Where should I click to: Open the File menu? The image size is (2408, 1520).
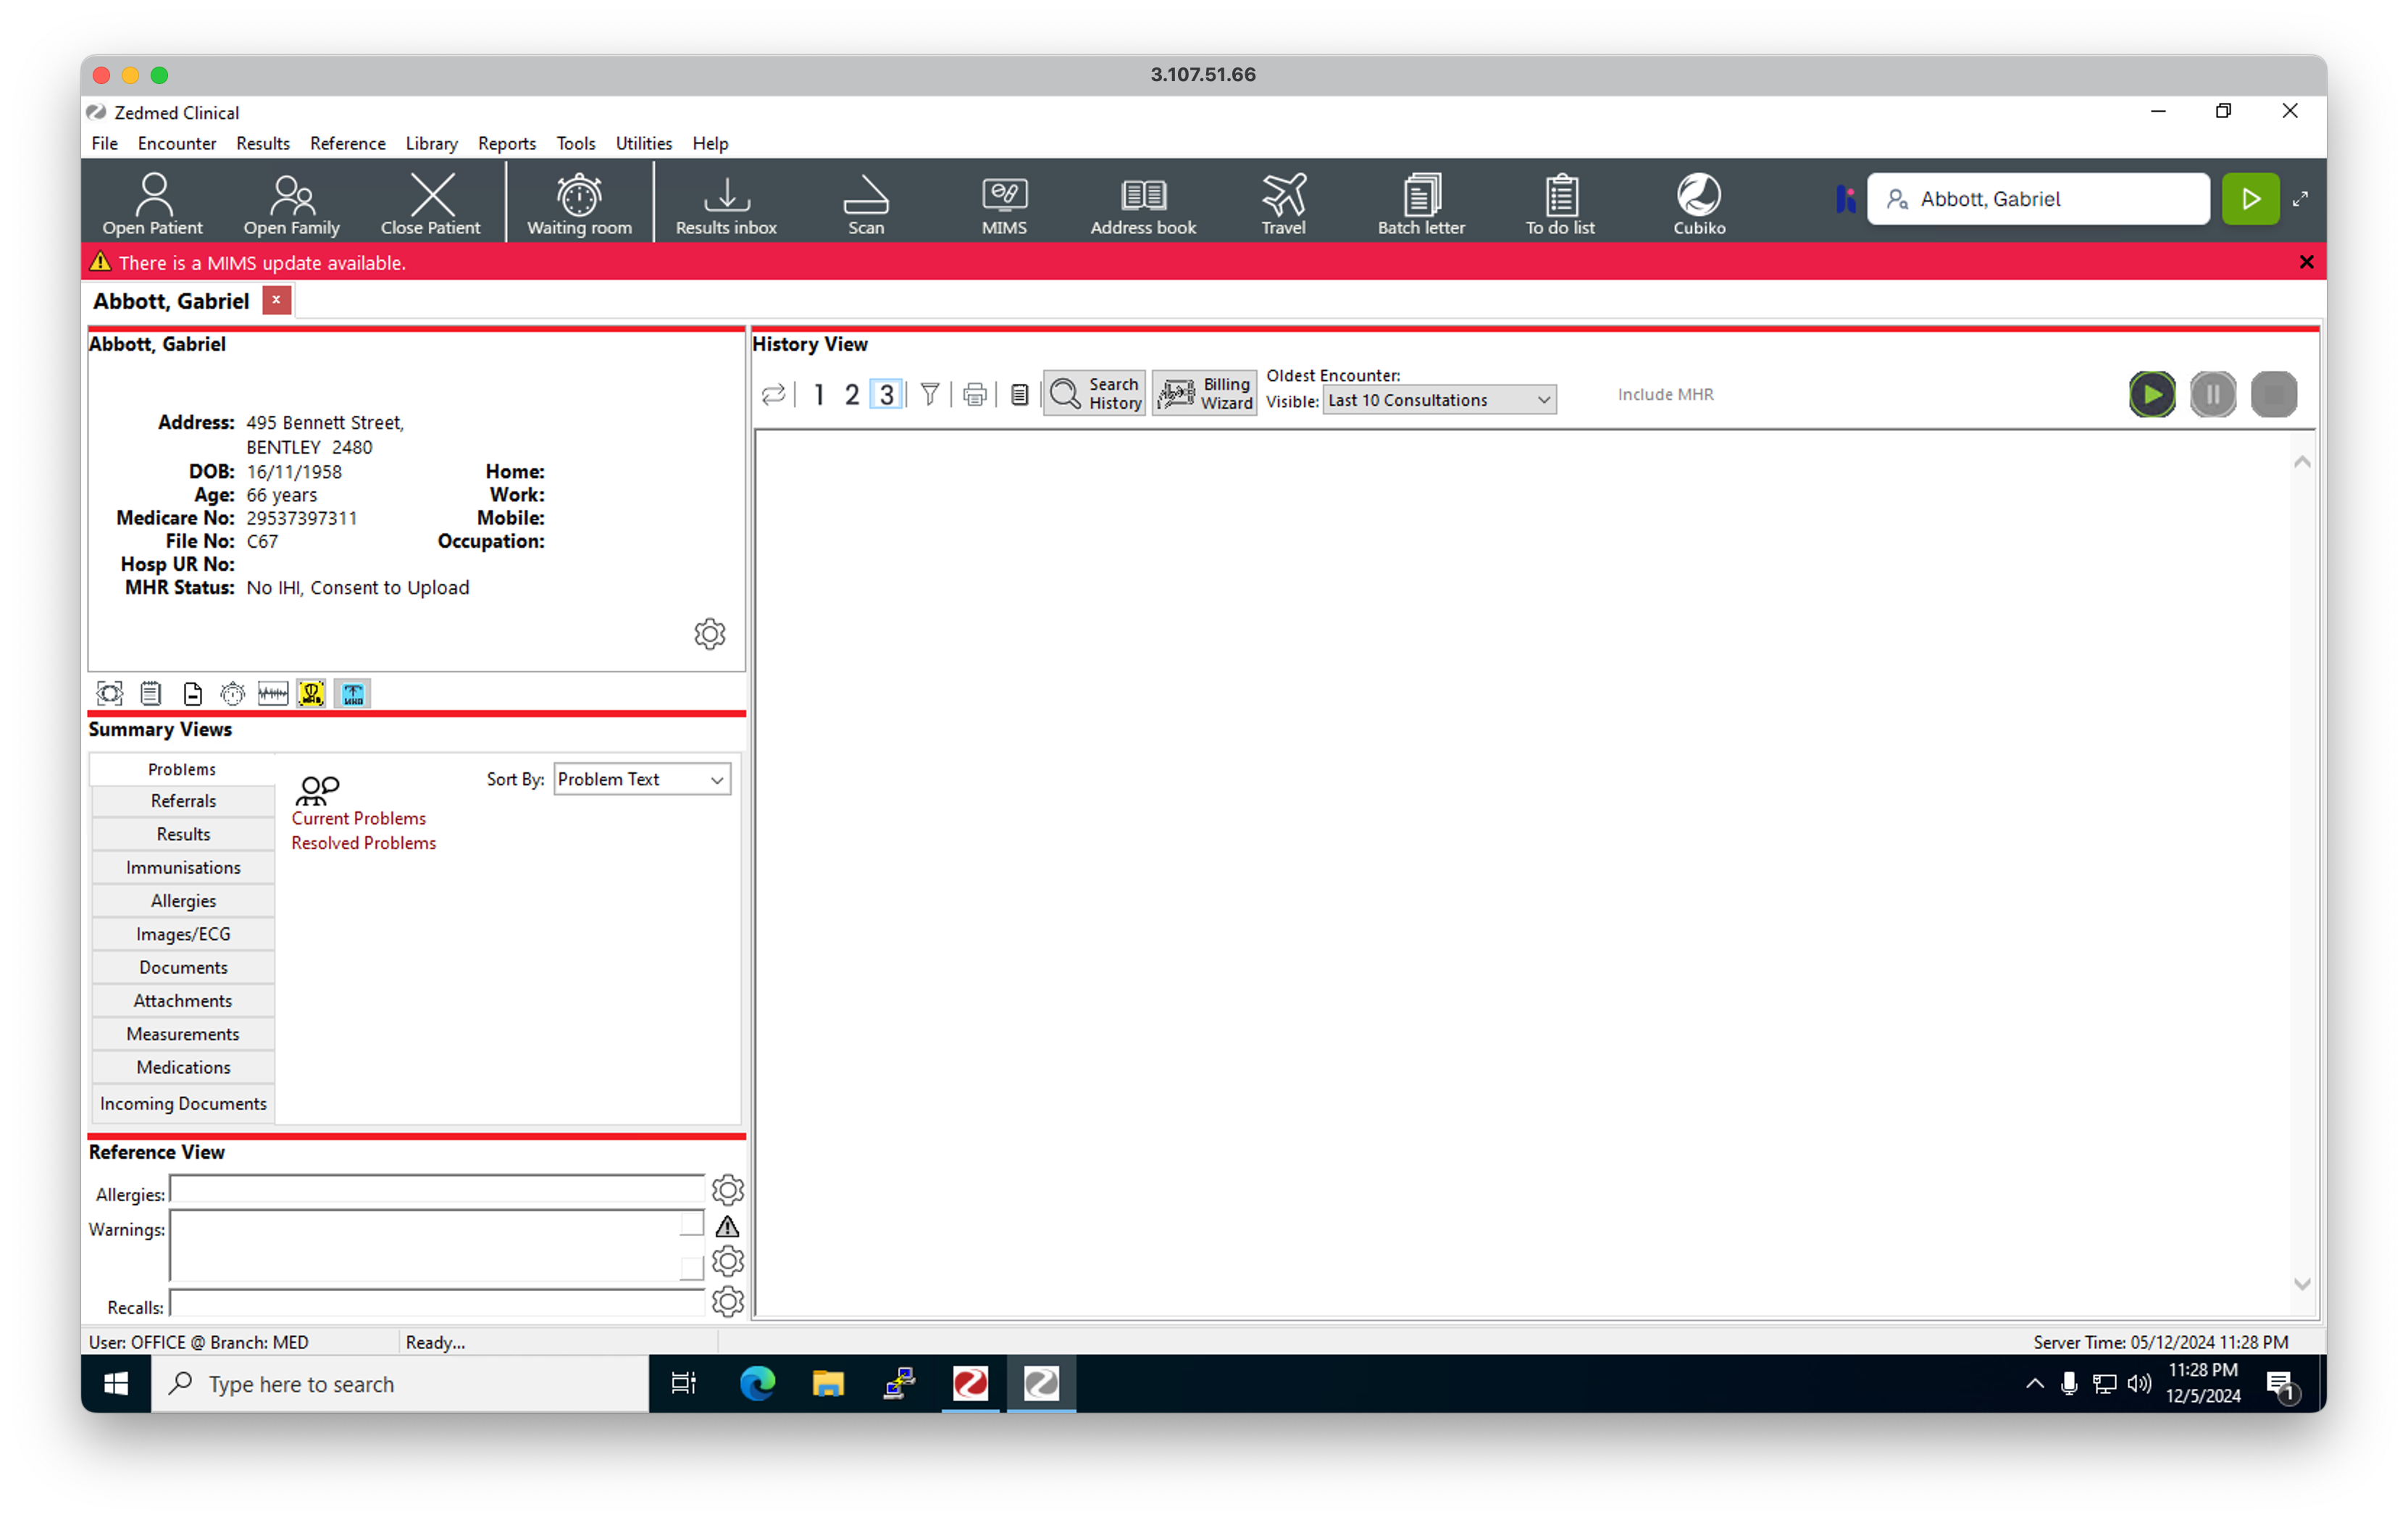104,143
